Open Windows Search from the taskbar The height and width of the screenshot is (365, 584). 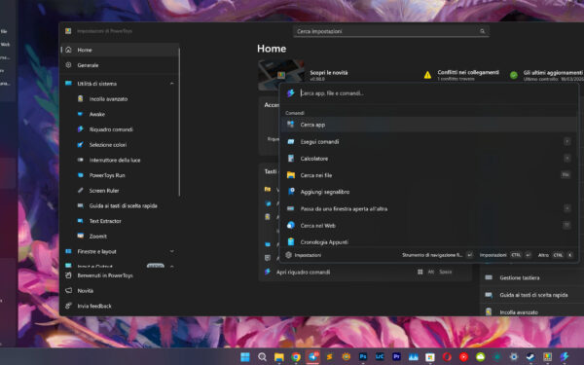[x=262, y=357]
